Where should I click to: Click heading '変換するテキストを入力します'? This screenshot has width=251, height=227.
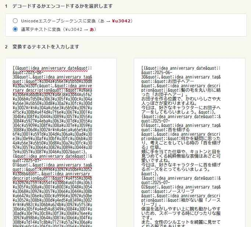[x=46, y=47]
